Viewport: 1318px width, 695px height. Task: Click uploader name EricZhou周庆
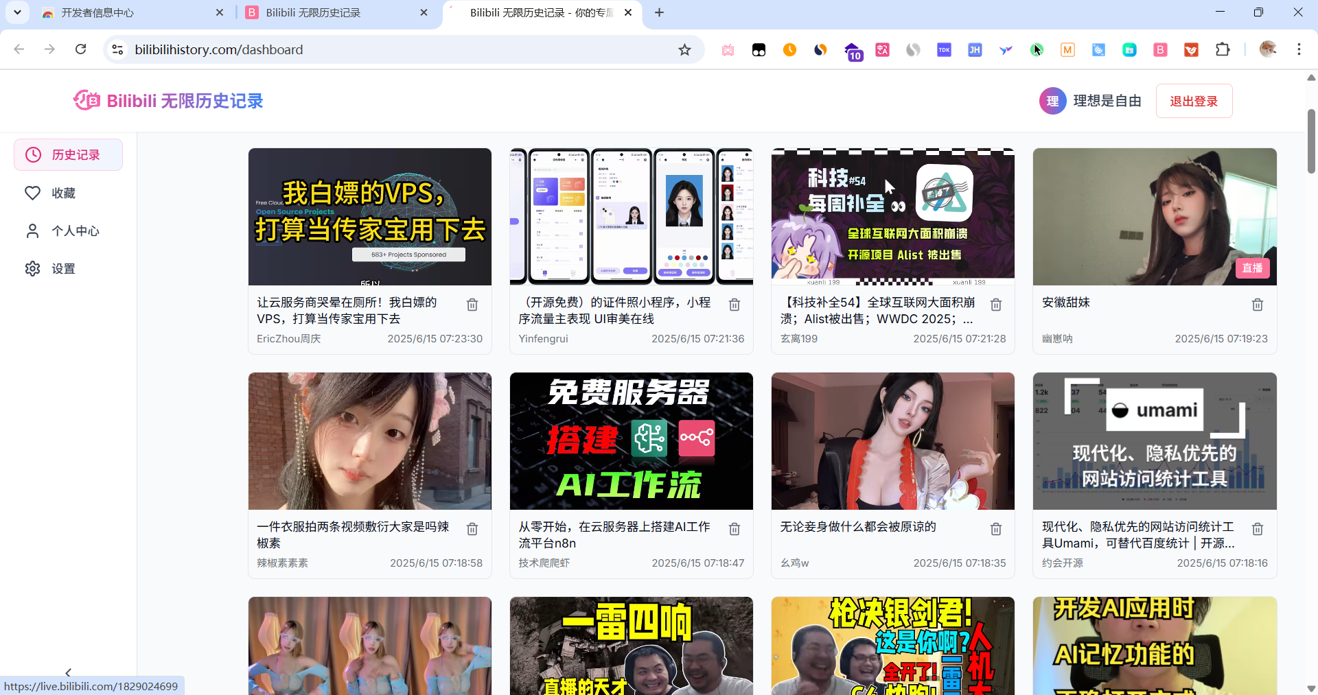coord(288,339)
